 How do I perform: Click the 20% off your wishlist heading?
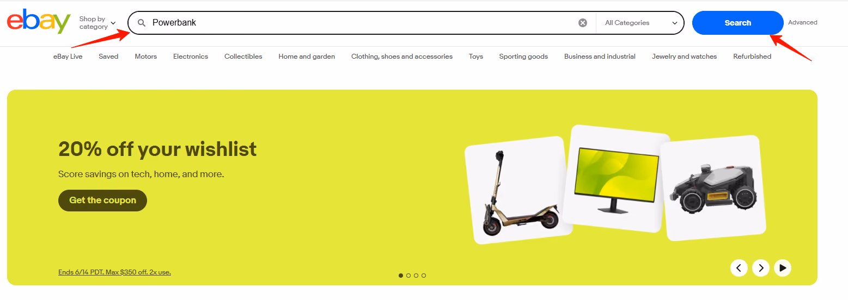(157, 149)
